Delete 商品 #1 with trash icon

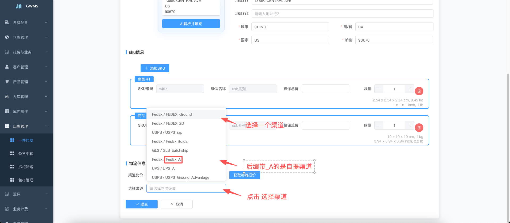pyautogui.click(x=419, y=91)
